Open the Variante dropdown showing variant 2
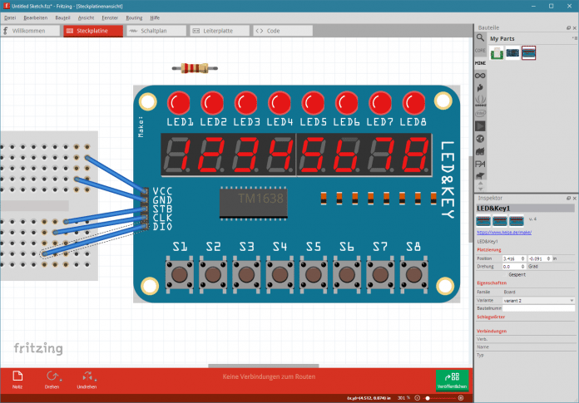Screen dimensions: 579x403 pyautogui.click(x=538, y=301)
